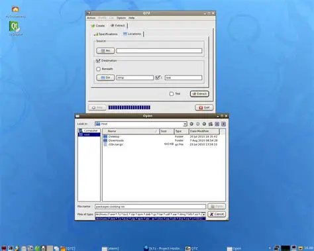314x251 pixels.
Task: Sort files by the Size column header
Action: click(167, 131)
